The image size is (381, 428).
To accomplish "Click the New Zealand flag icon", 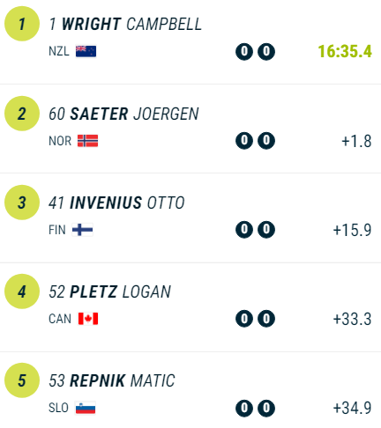I will click(86, 51).
